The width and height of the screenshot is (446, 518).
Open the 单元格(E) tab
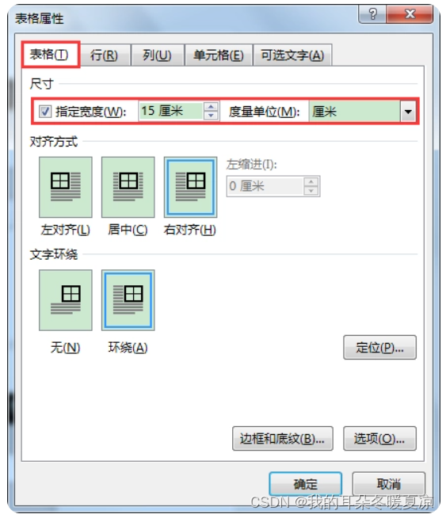(219, 55)
